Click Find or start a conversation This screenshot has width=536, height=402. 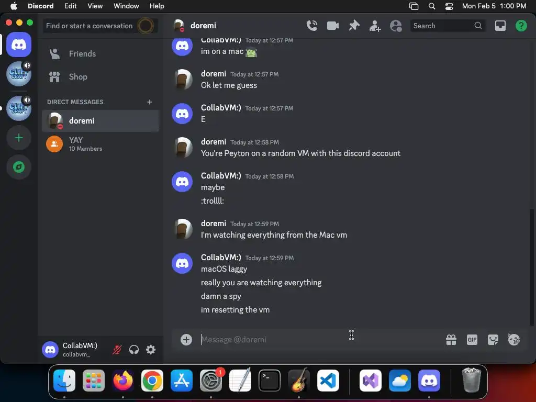pyautogui.click(x=100, y=26)
